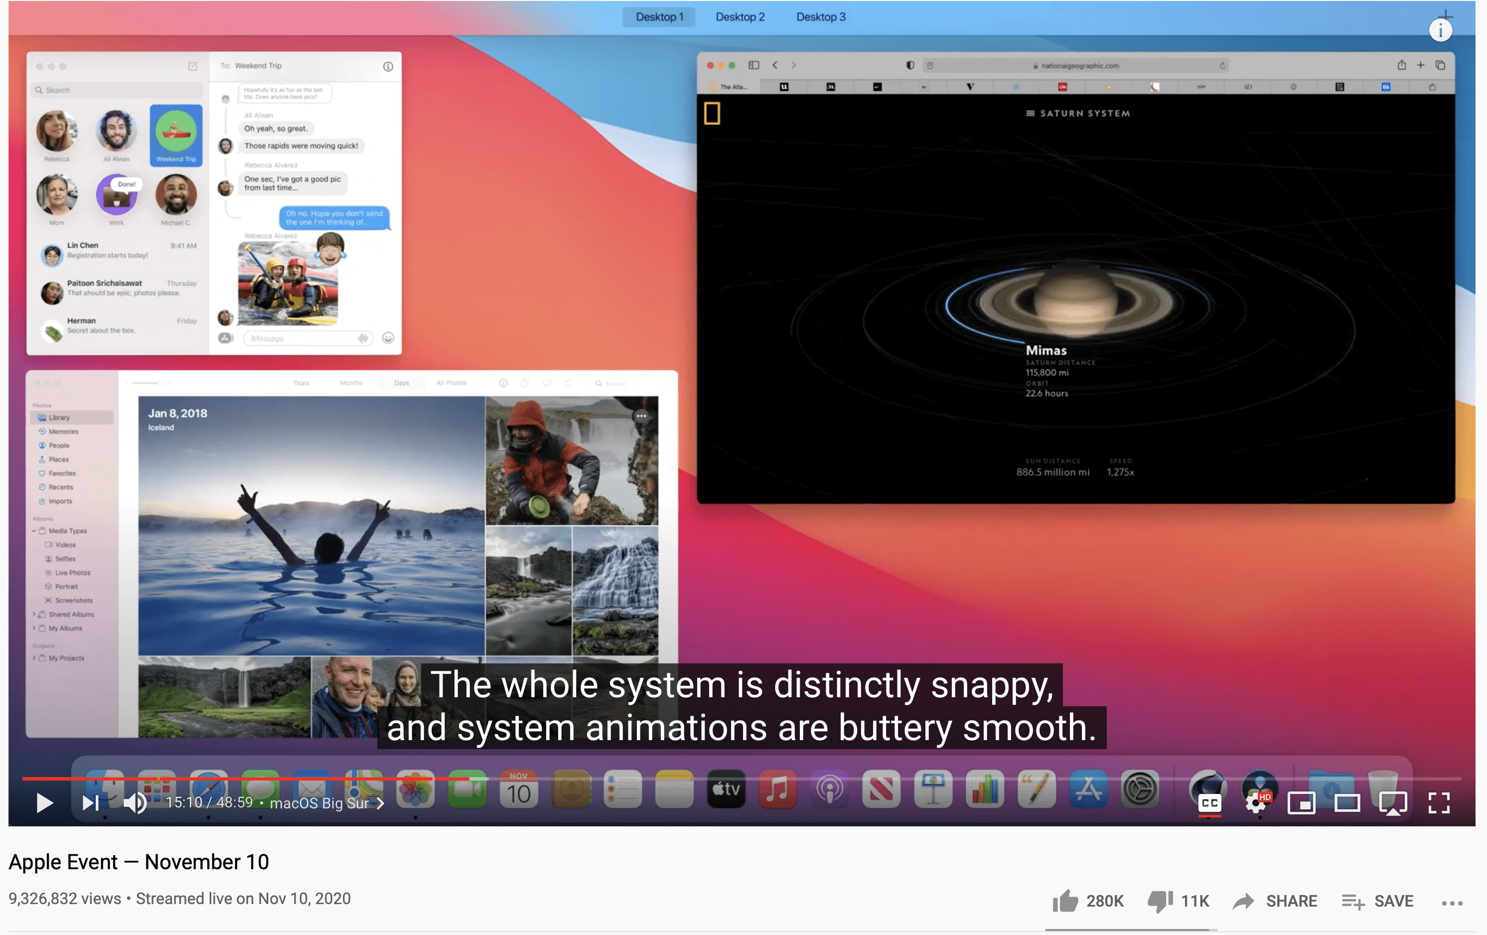1487x935 pixels.
Task: Open the Saturn System hamburger menu
Action: 1030,114
